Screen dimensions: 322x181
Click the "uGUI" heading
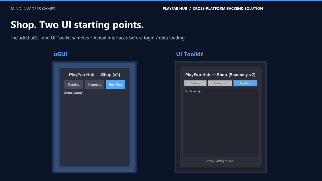coord(60,54)
